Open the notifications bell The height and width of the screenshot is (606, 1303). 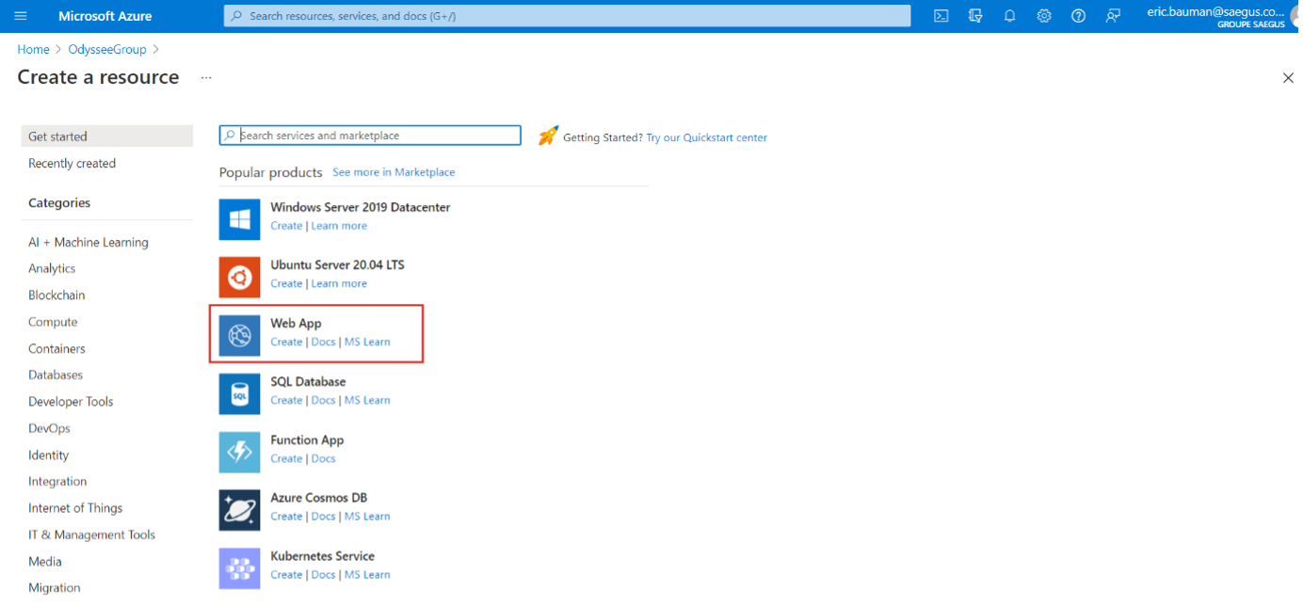[1009, 16]
